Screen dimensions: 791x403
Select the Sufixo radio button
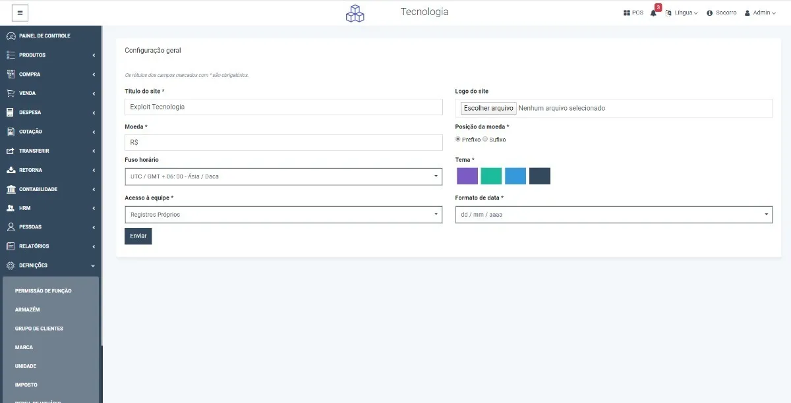coord(485,139)
